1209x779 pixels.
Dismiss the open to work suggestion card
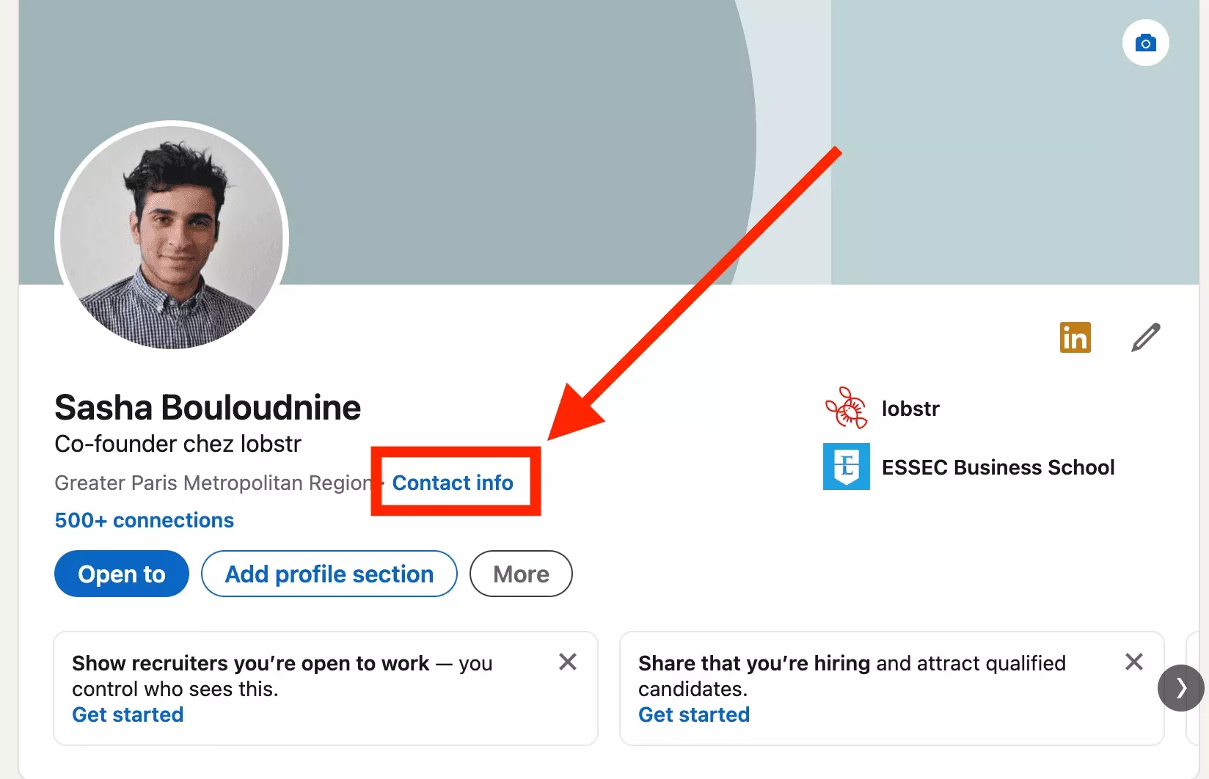tap(568, 662)
